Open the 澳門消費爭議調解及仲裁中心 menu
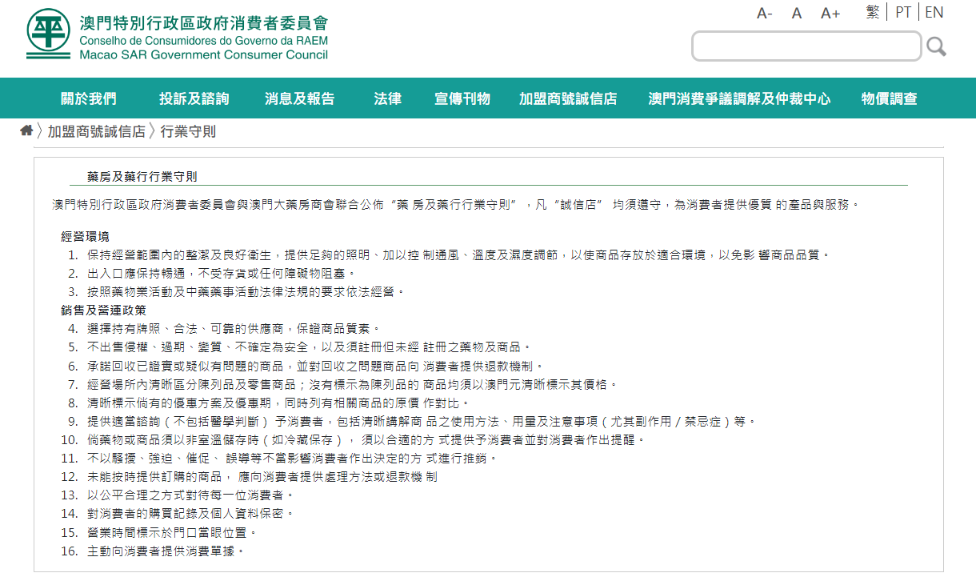Viewport: 976px width, 577px height. [x=739, y=99]
